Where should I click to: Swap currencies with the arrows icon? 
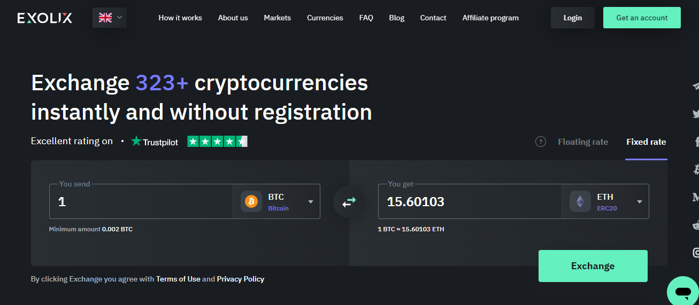pos(349,202)
